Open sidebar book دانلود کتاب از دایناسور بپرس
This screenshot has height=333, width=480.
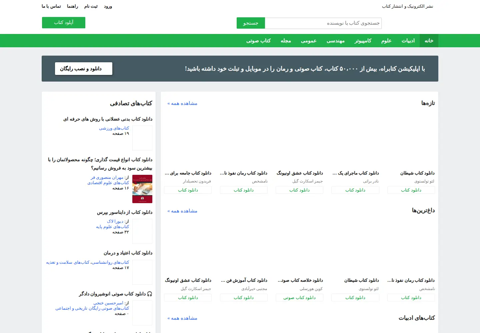tap(125, 212)
